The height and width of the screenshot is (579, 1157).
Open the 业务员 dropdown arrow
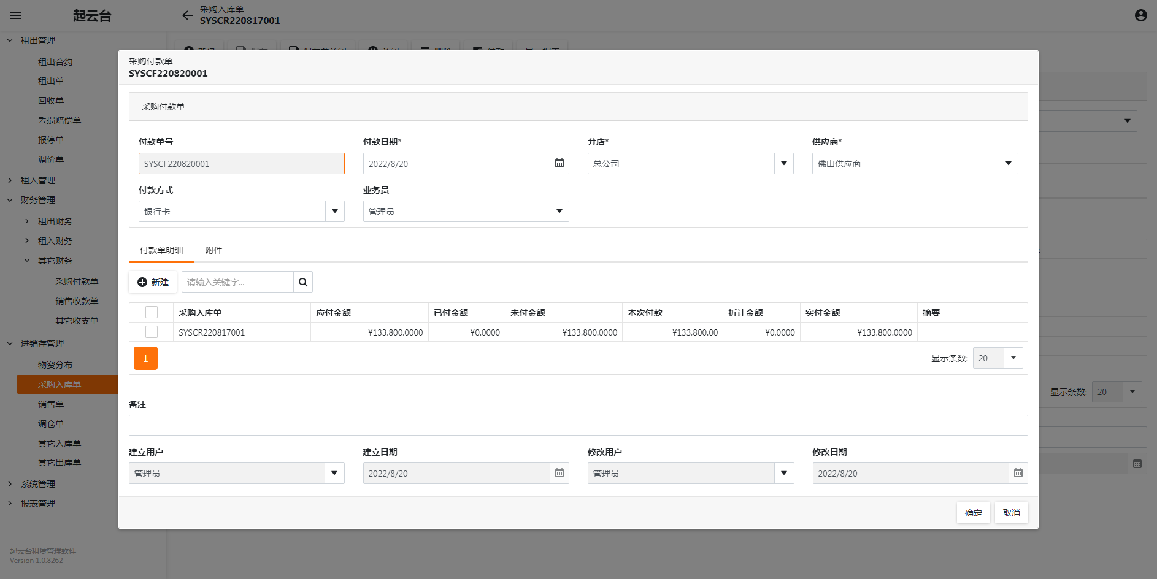[559, 211]
